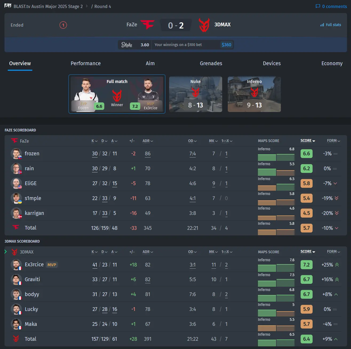The height and width of the screenshot is (349, 351).
Task: Click Ex3rcice's player avatar in scoreboard
Action: (x=16, y=265)
